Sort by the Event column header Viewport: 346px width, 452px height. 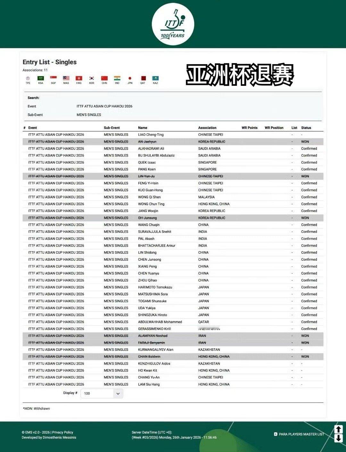point(33,128)
